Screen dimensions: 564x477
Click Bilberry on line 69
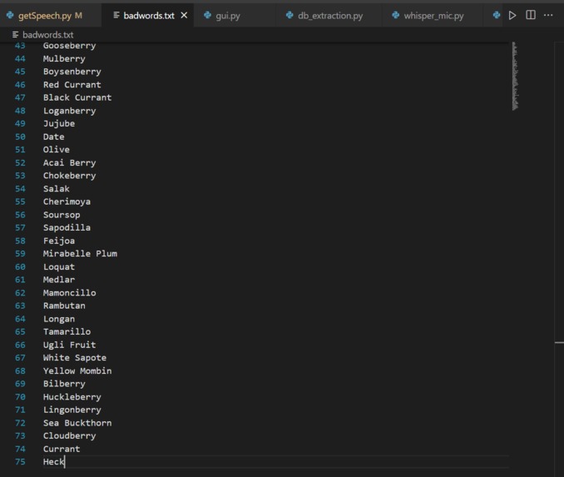click(64, 384)
